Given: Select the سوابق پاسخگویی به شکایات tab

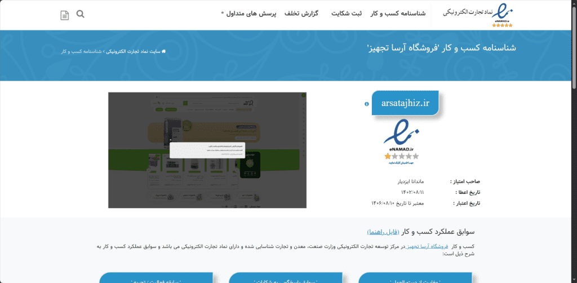Looking at the screenshot, I should point(286,278).
